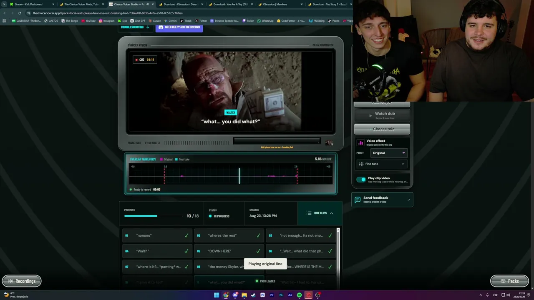Click the tray volume icon

pyautogui.click(x=508, y=295)
